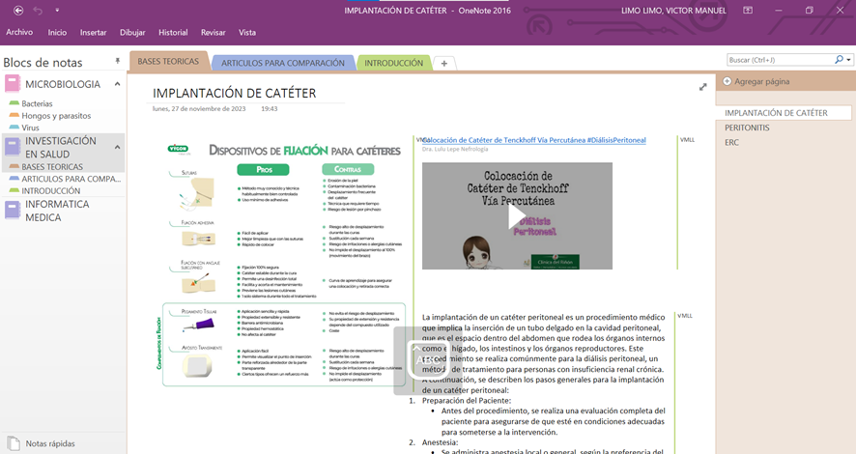Viewport: 856px width, 454px height.
Task: Open ribbon display options icon
Action: click(748, 11)
